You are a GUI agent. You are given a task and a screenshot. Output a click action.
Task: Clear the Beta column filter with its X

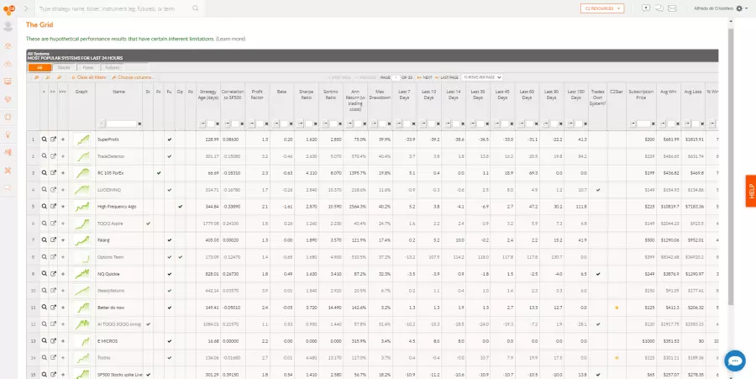point(291,124)
